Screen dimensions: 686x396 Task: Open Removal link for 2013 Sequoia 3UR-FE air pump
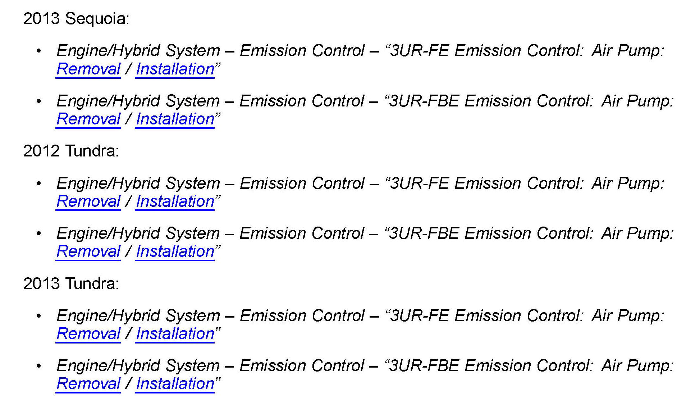[x=88, y=69]
